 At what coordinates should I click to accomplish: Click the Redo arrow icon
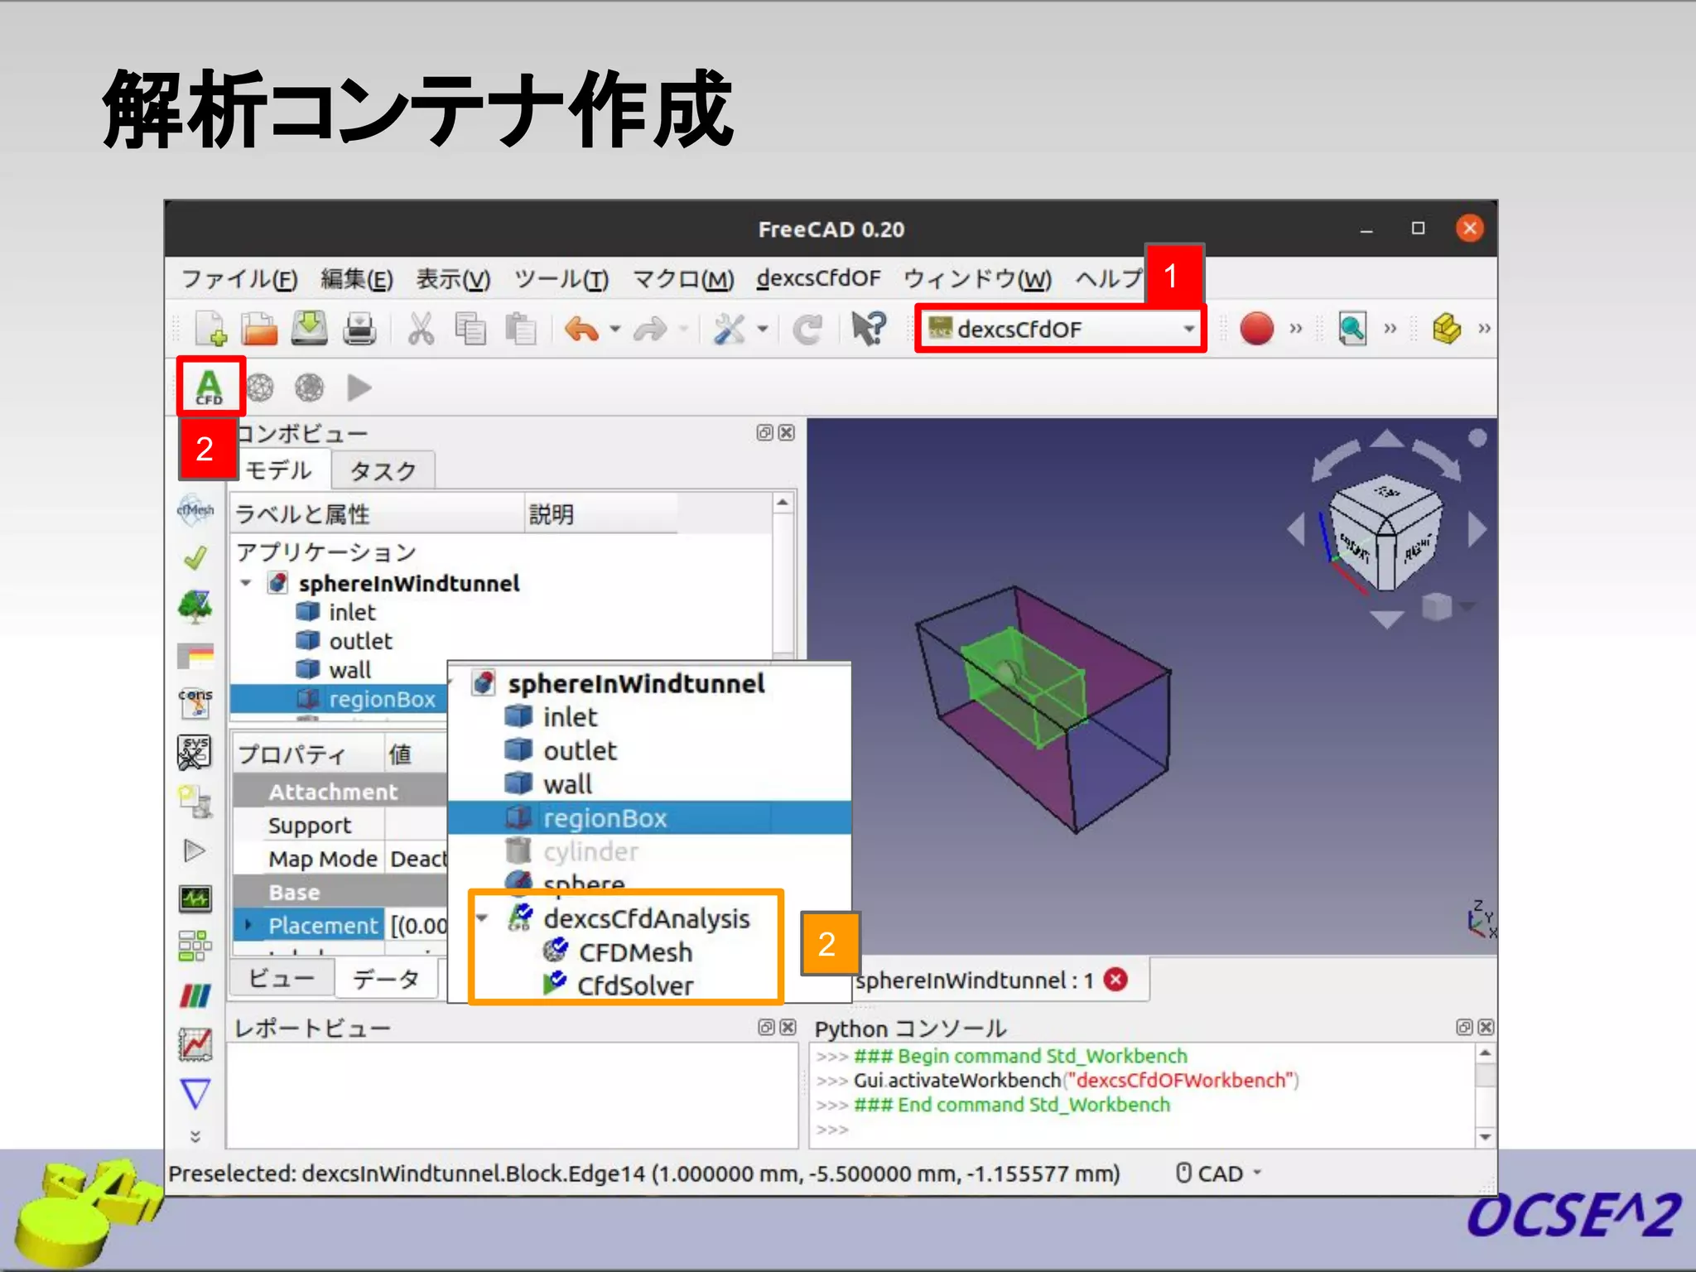(x=650, y=330)
